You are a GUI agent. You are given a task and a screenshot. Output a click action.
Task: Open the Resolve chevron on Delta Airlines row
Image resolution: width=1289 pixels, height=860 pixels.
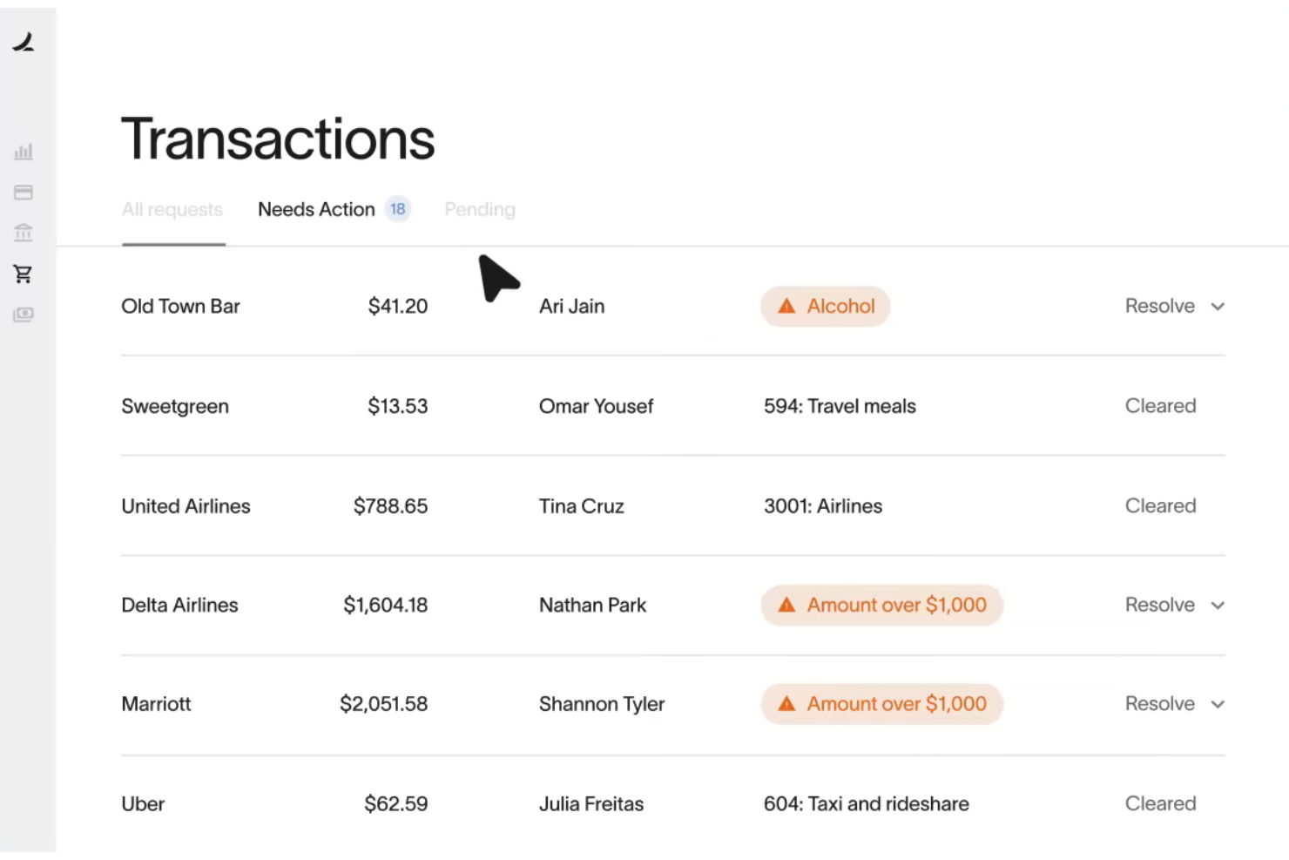point(1218,605)
